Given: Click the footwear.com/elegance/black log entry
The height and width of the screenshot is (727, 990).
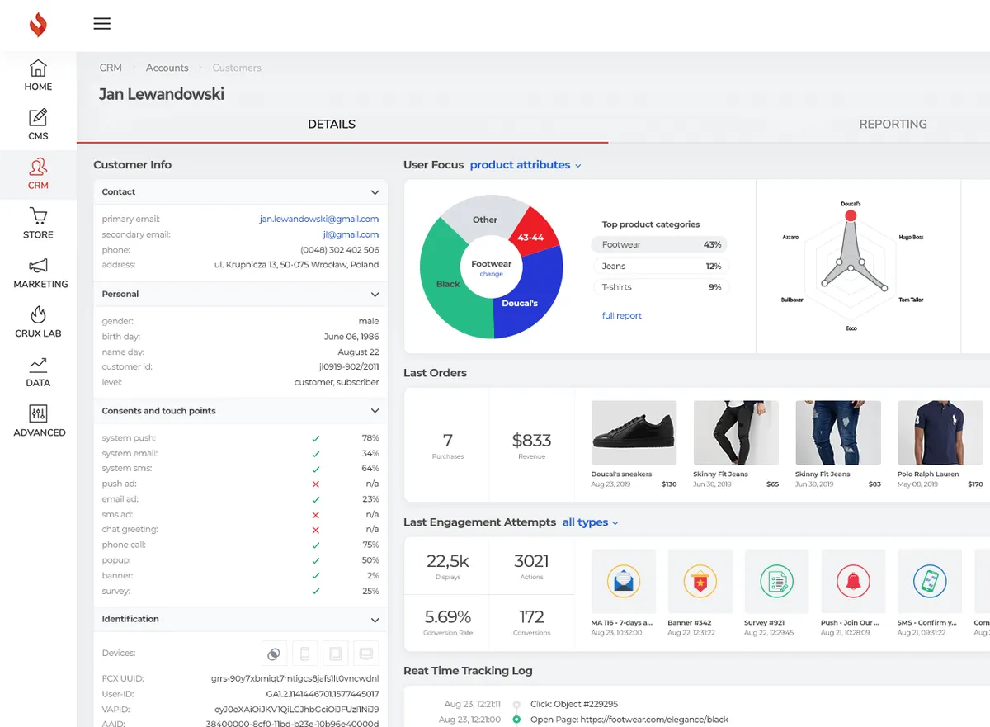Looking at the screenshot, I should pos(629,720).
